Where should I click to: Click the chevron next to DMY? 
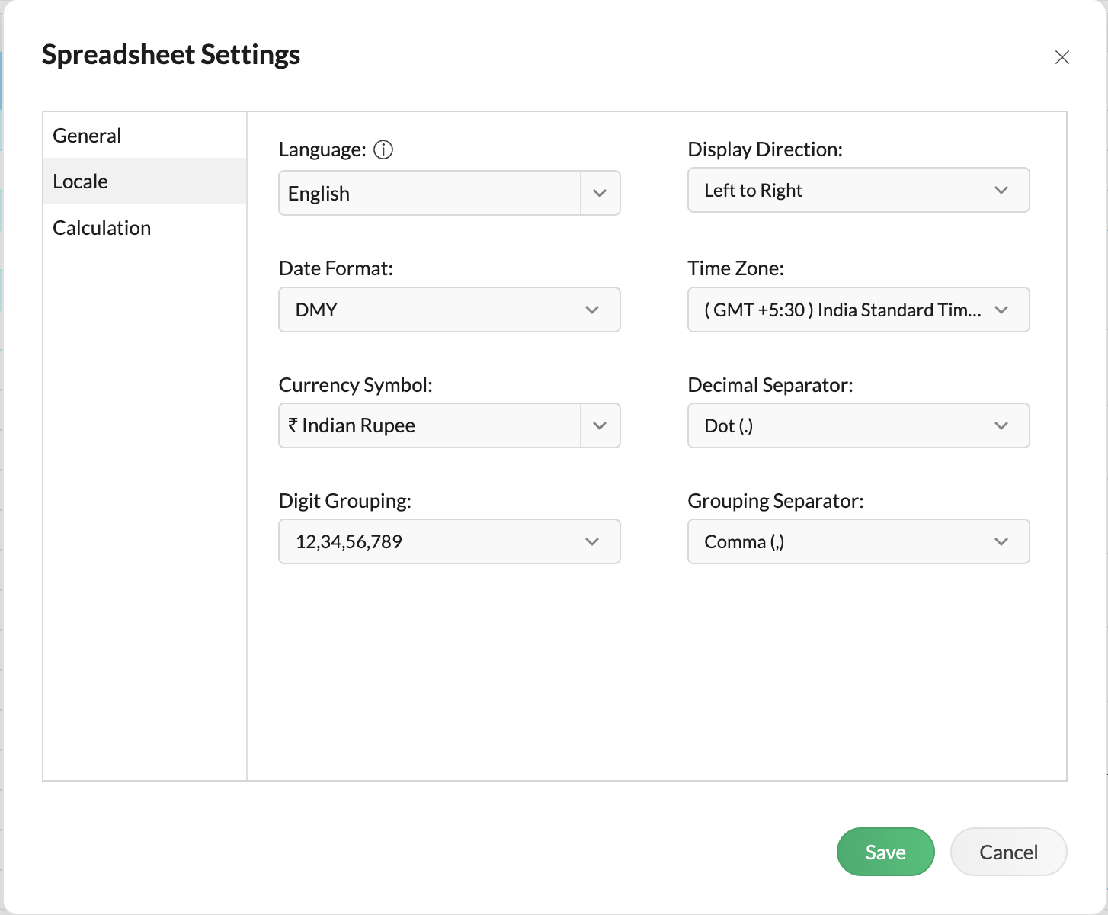[x=592, y=310]
